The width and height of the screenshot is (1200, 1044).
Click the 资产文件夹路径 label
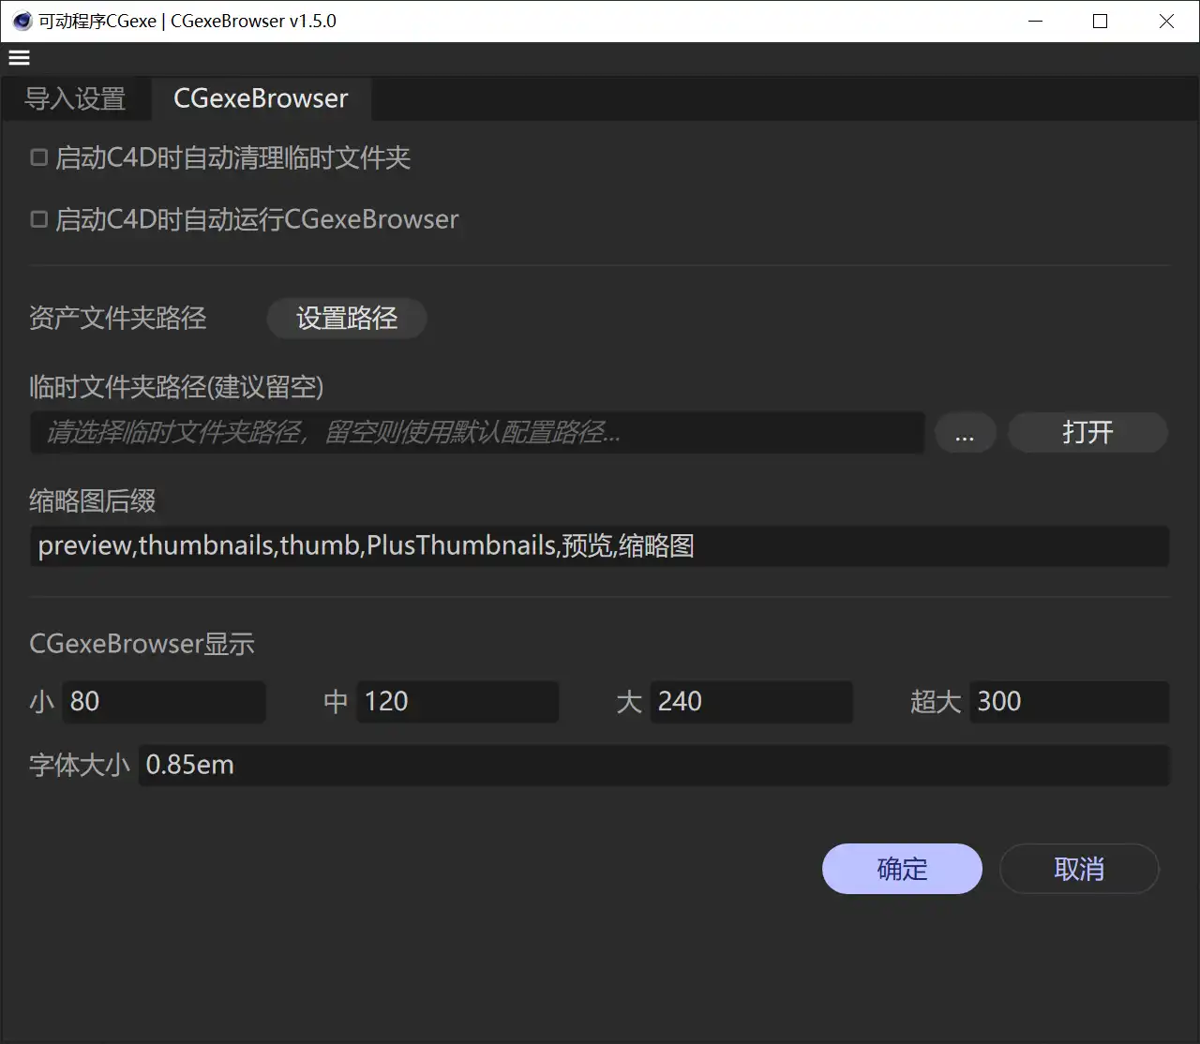(x=118, y=319)
